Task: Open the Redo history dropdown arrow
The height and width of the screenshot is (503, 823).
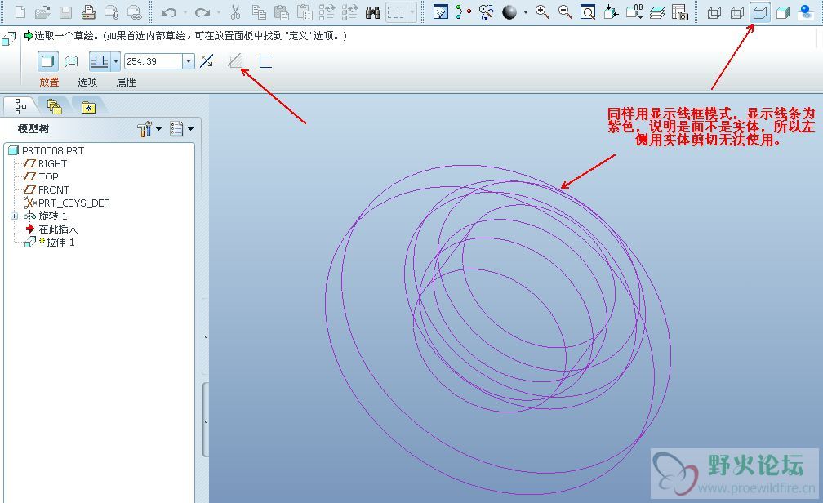Action: tap(219, 11)
